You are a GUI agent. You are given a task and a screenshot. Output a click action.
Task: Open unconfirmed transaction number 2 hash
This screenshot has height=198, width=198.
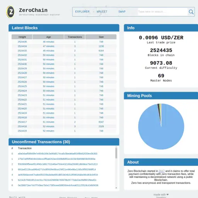(x=58, y=164)
